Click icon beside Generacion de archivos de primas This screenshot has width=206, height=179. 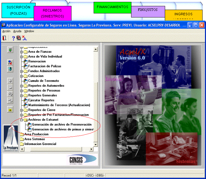click(29, 129)
